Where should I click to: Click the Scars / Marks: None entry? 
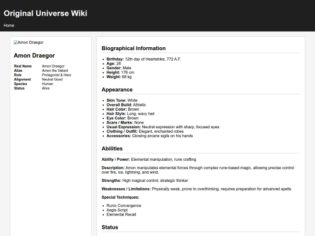[x=125, y=122]
